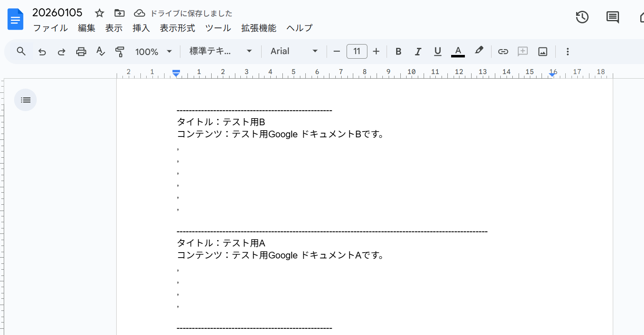The height and width of the screenshot is (335, 644).
Task: Open the text color picker
Action: (458, 52)
